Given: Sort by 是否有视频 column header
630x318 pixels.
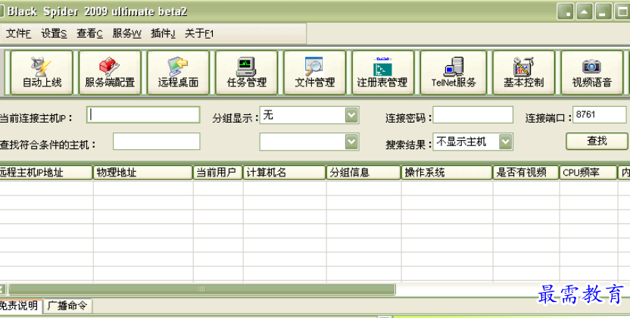Looking at the screenshot, I should tap(526, 173).
